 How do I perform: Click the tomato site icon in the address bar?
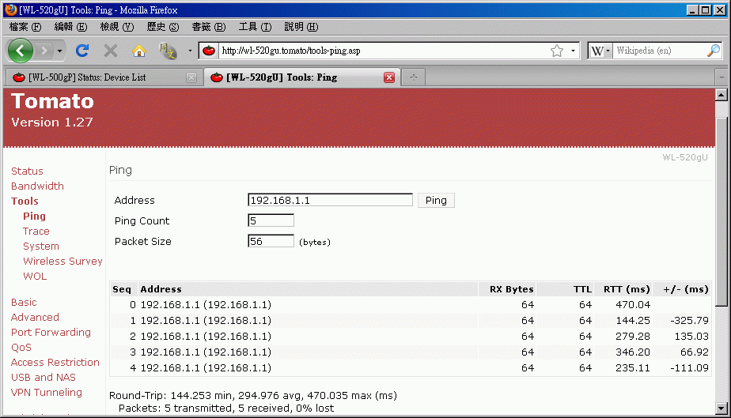[x=209, y=51]
